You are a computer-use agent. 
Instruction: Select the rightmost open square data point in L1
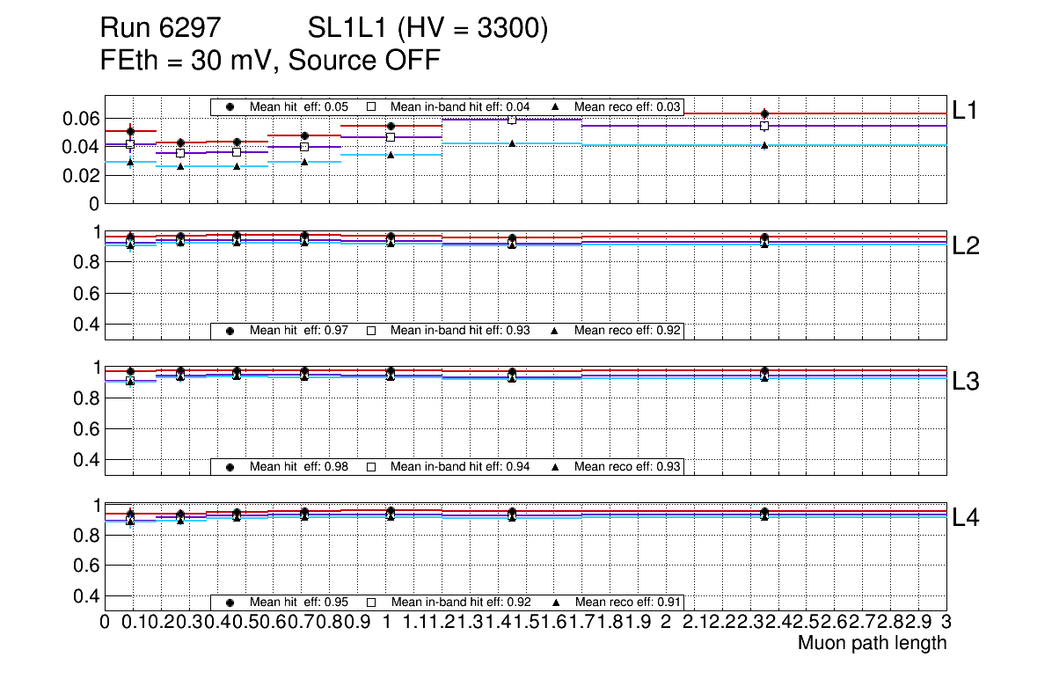pyautogui.click(x=764, y=126)
